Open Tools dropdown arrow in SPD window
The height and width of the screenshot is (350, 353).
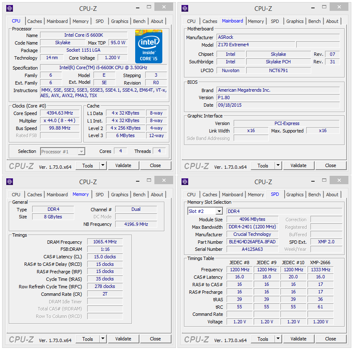click(278, 338)
